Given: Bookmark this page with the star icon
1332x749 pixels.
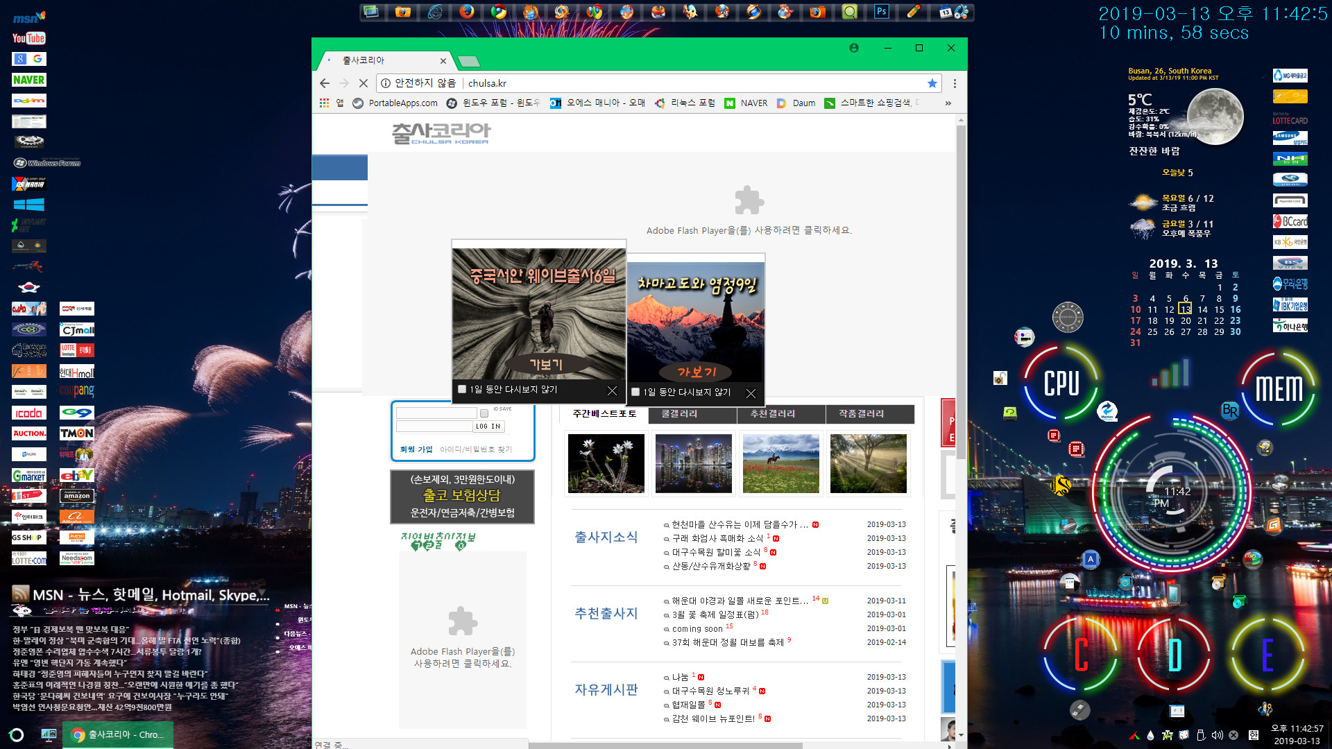Looking at the screenshot, I should pos(932,83).
